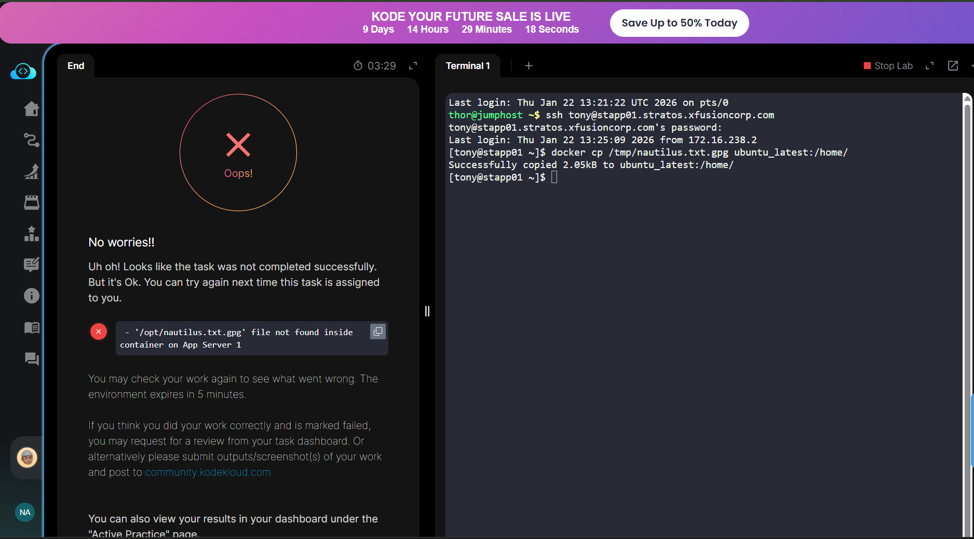This screenshot has height=539, width=974.
Task: Click the '9 Days' countdown text
Action: [378, 30]
